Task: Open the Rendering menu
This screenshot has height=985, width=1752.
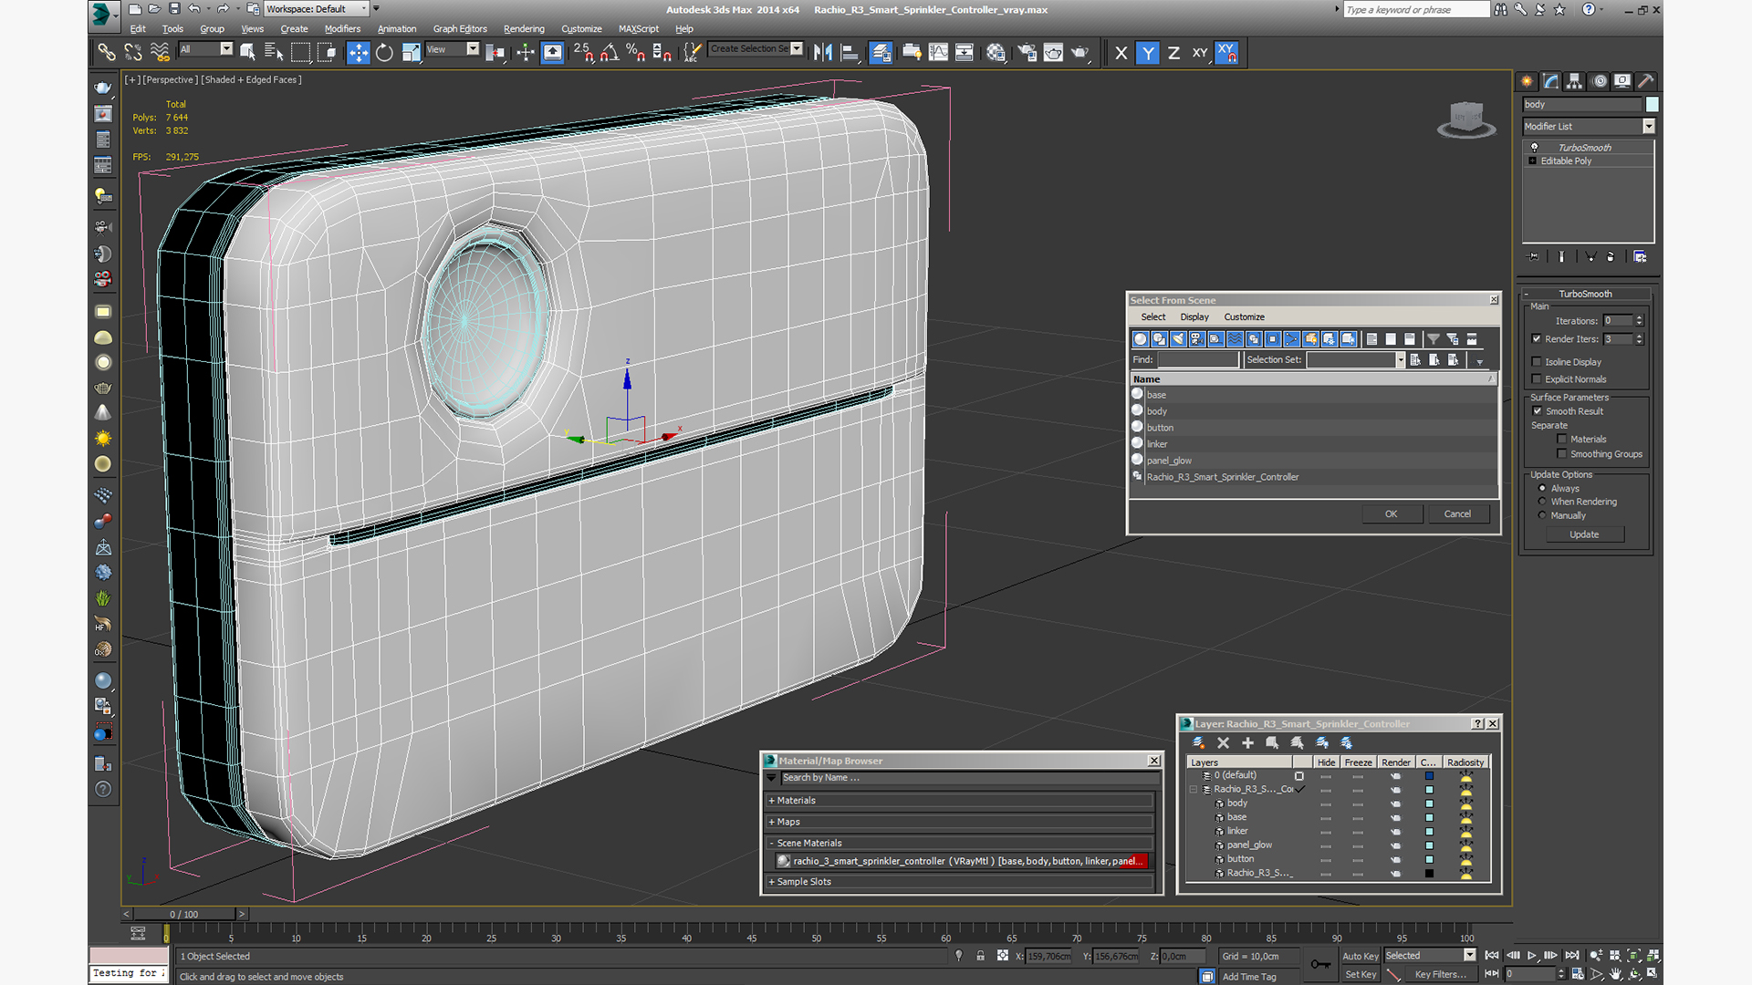Action: (524, 28)
